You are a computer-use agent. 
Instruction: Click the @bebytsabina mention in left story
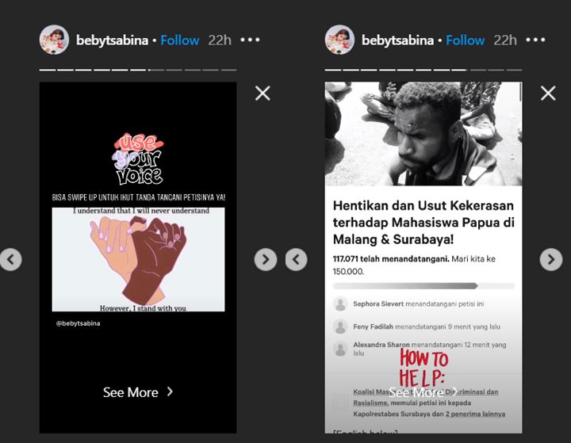78,323
